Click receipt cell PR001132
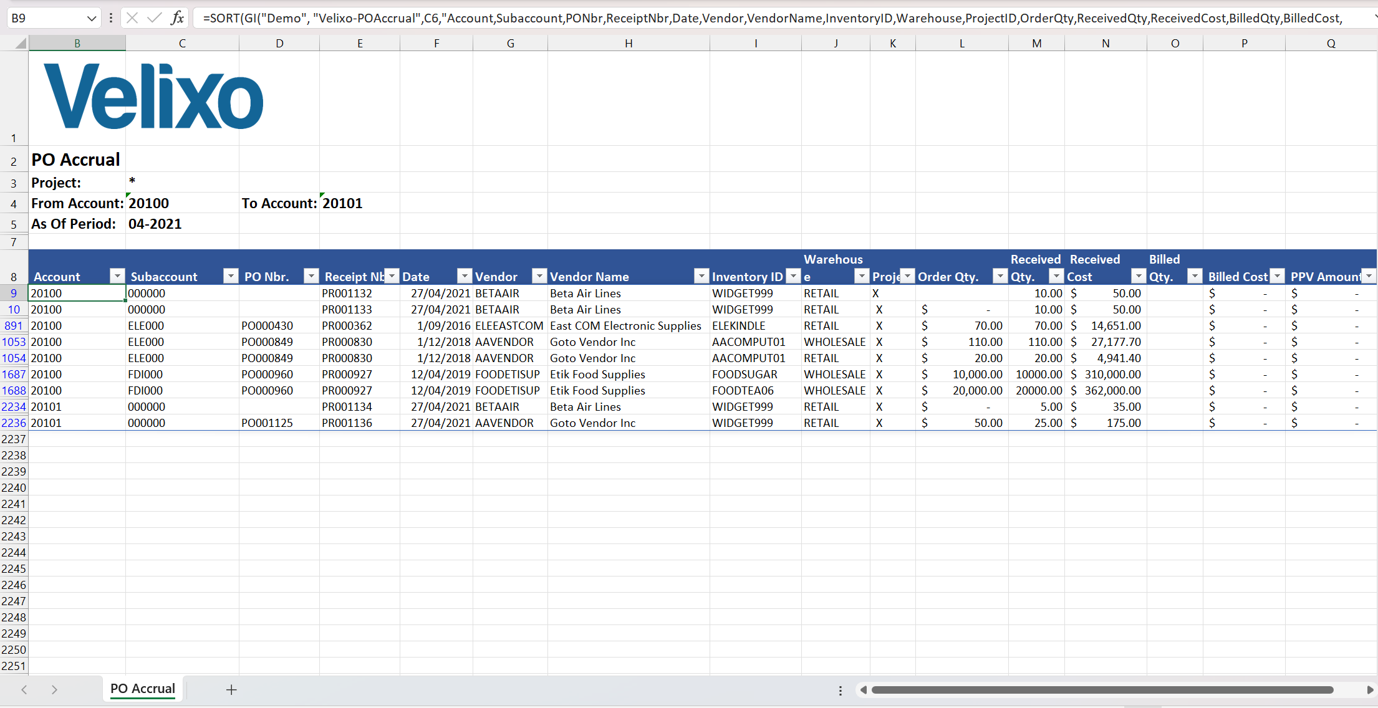This screenshot has width=1378, height=708. (x=360, y=293)
